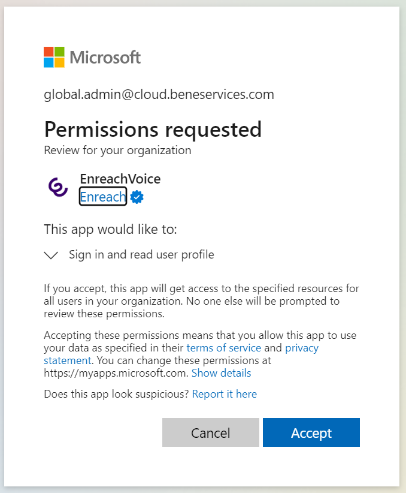Click 'Does this app look suspicious?' text
Image resolution: width=406 pixels, height=493 pixels.
[117, 394]
